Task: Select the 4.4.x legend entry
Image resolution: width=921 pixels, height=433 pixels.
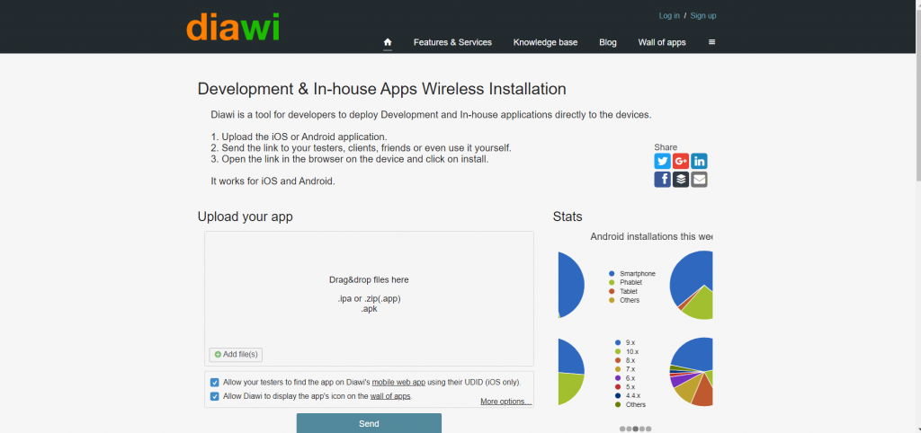Action: point(627,395)
